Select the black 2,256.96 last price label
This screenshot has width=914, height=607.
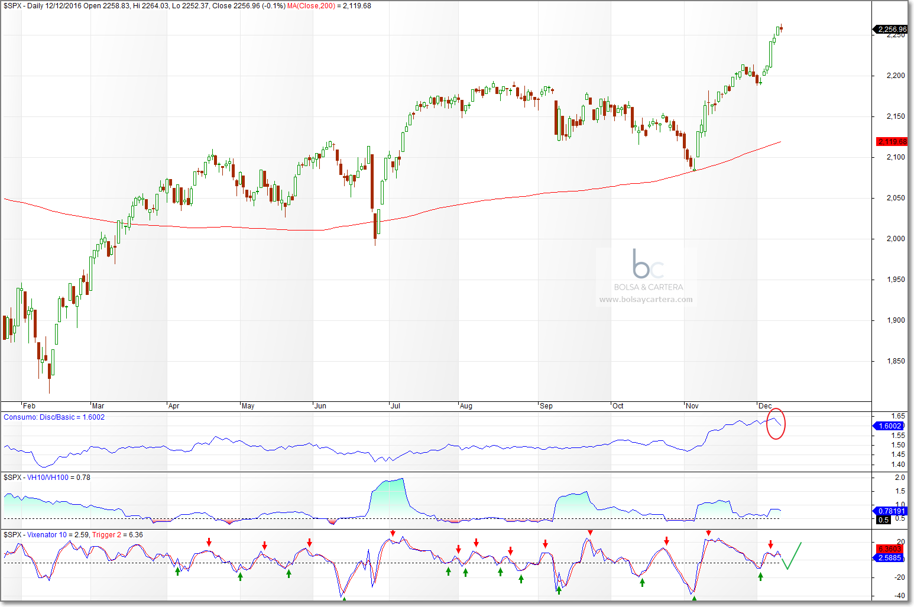point(891,29)
